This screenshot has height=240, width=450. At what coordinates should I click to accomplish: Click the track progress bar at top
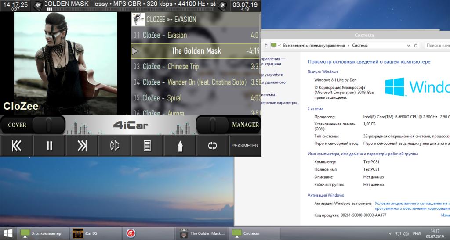coord(132,9)
